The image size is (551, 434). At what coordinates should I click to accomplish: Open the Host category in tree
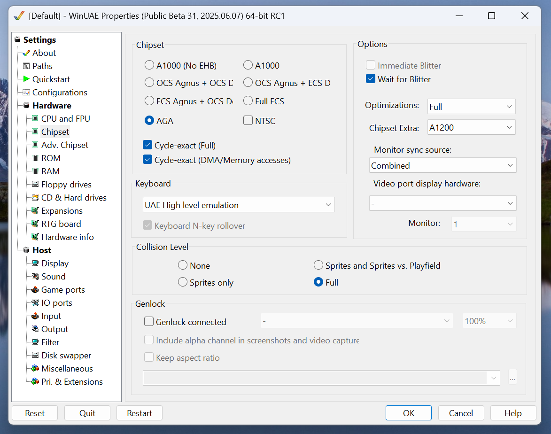(42, 250)
